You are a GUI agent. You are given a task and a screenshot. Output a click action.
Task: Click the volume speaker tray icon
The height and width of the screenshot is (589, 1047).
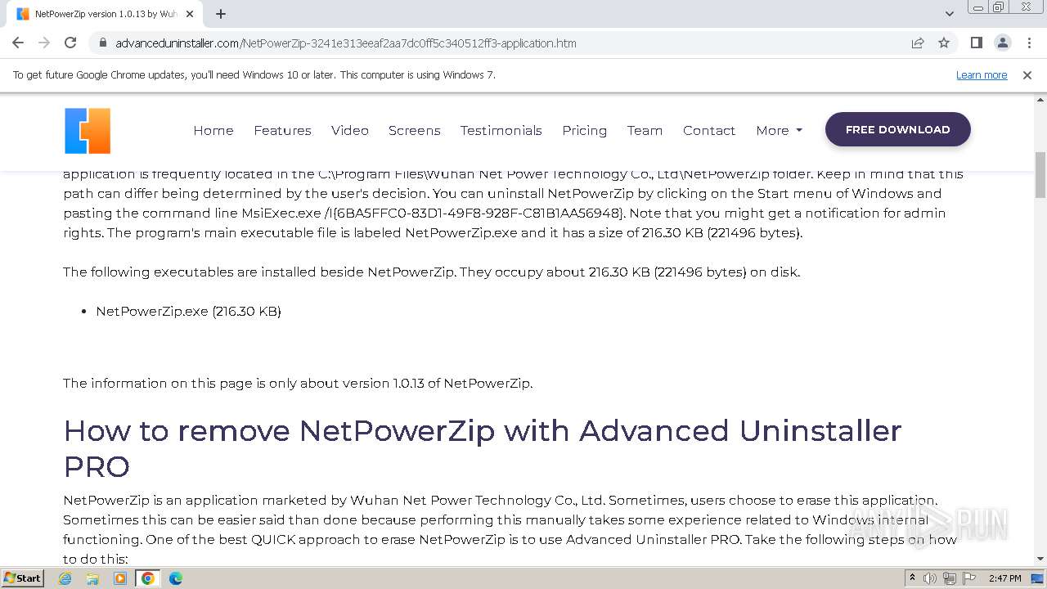point(930,578)
